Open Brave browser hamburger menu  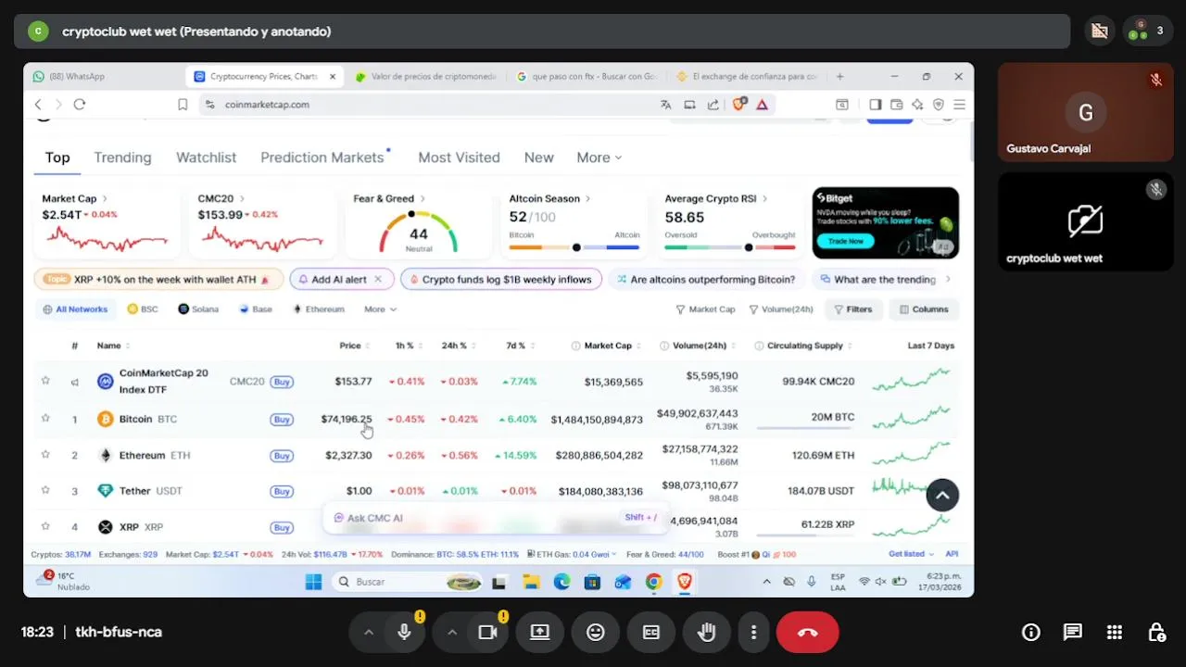point(960,105)
